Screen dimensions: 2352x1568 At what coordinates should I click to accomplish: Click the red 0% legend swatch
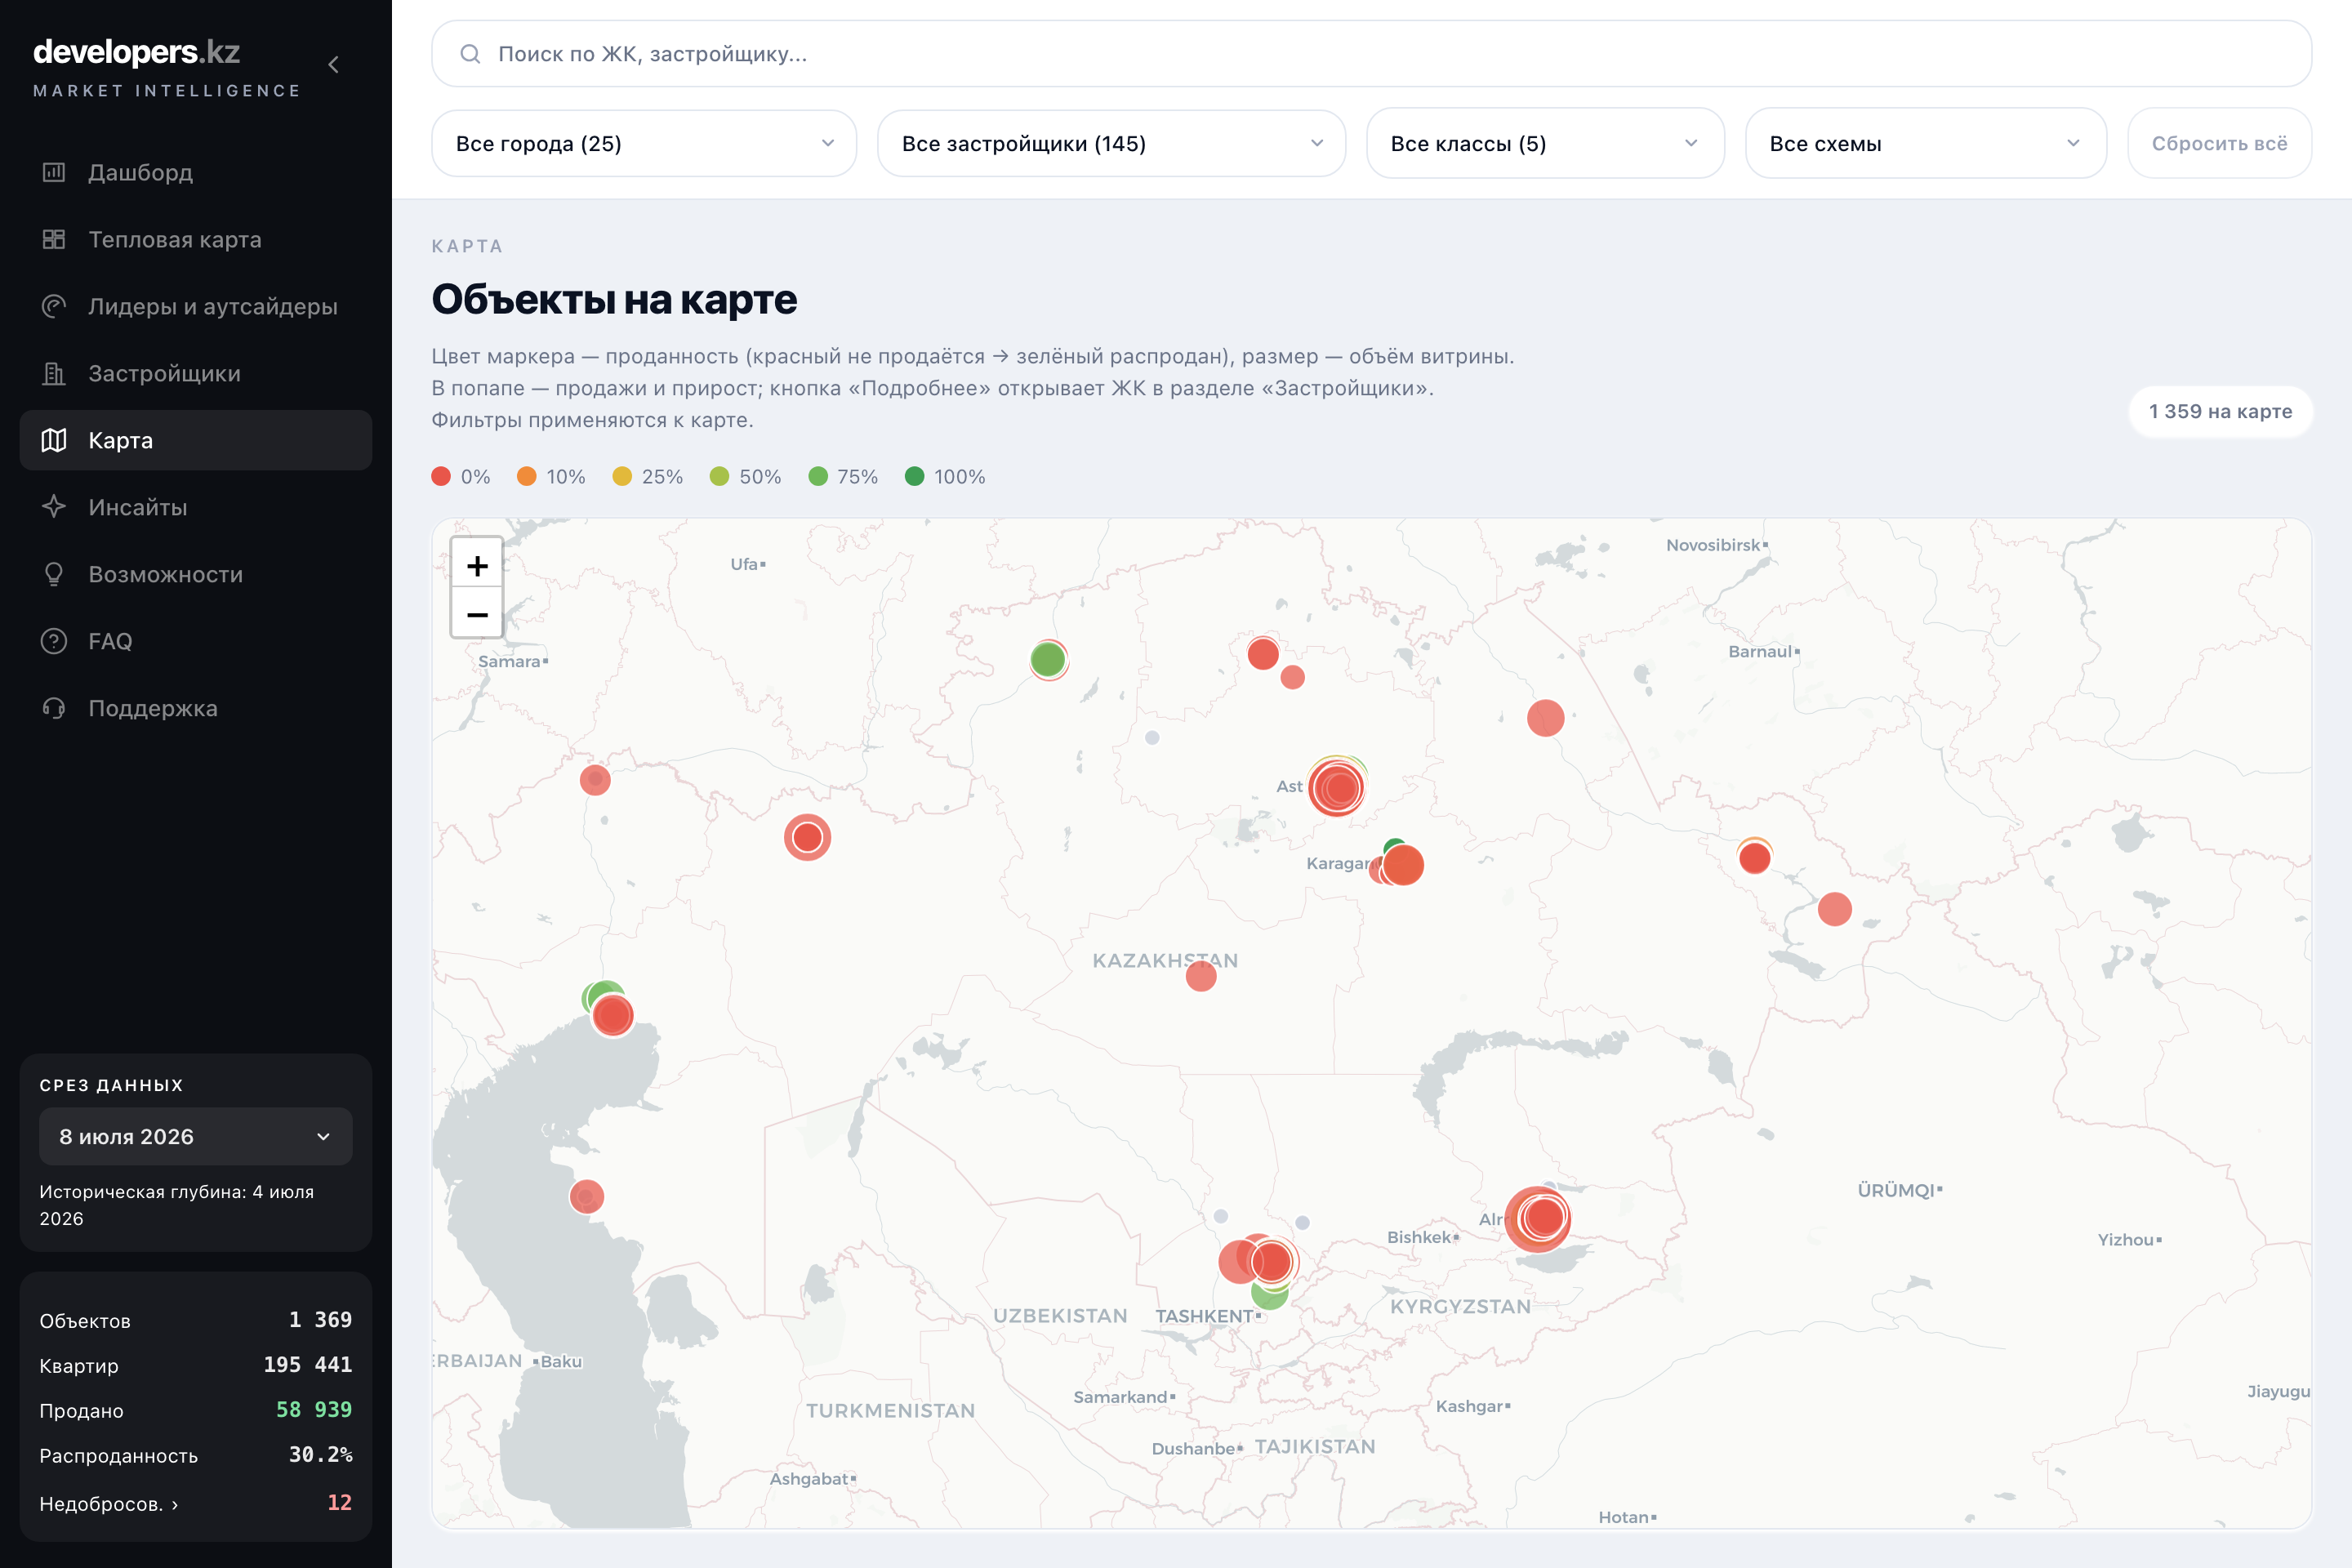pyautogui.click(x=441, y=476)
